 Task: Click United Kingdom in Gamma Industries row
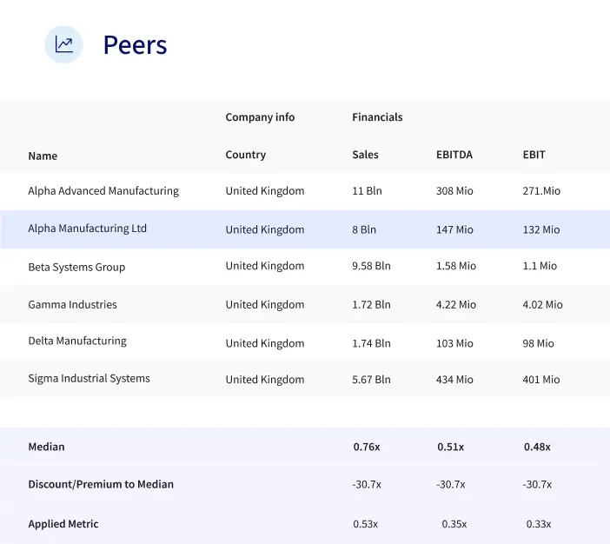coord(264,305)
